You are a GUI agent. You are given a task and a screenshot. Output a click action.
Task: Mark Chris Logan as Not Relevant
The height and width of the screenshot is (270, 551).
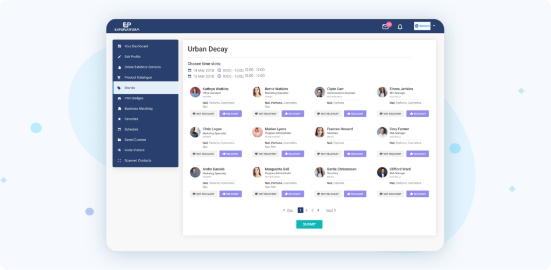(x=203, y=154)
